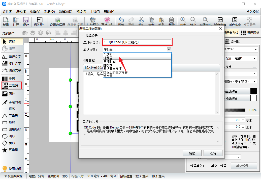This screenshot has height=180, width=261.
Task: Click the 新建 (New) toolbar icon
Action: point(6,21)
